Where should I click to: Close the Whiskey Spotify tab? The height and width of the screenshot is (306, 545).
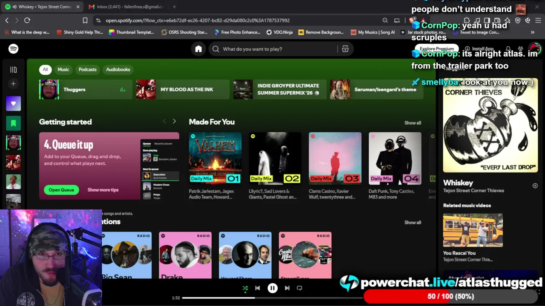(78, 7)
